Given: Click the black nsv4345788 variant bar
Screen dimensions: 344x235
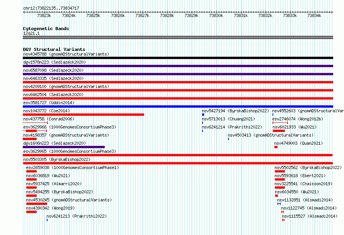Looking at the screenshot, I should point(178,58).
